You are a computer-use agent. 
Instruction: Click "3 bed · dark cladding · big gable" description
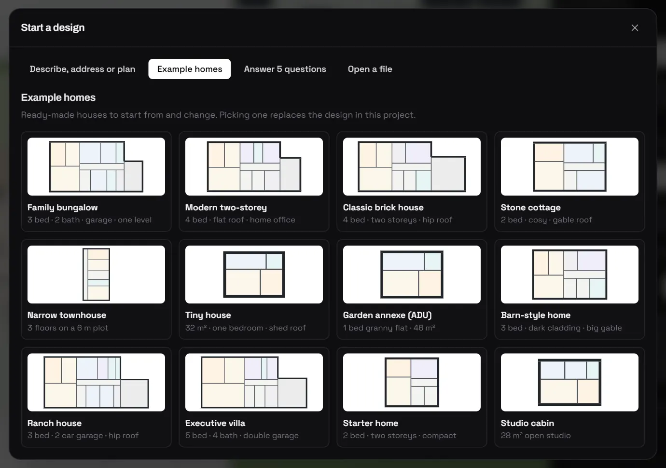pos(561,328)
